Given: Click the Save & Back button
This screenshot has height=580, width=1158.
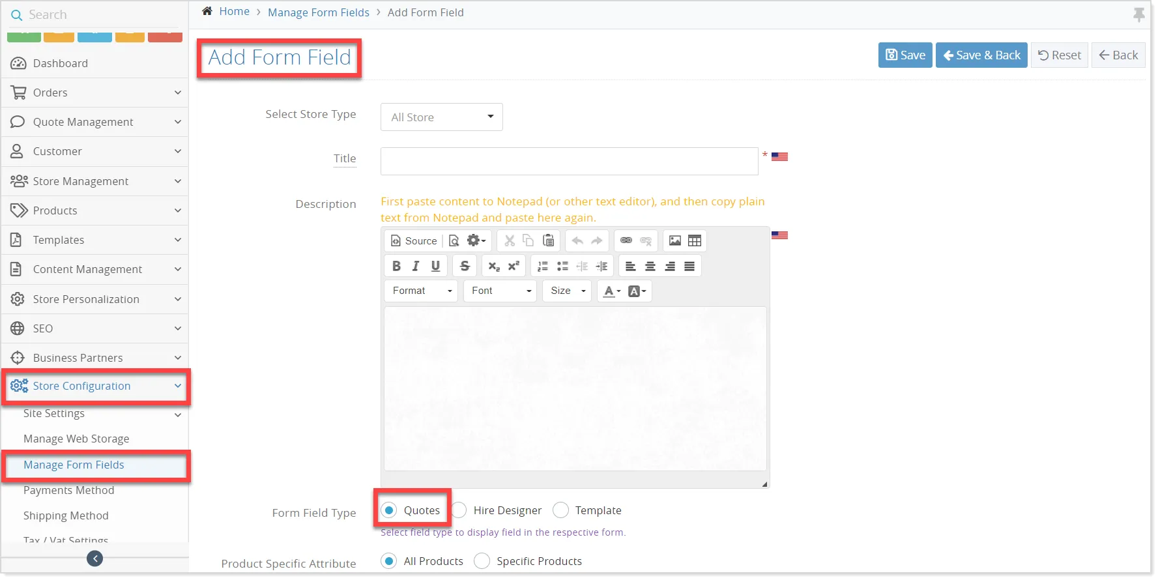Looking at the screenshot, I should click(981, 55).
